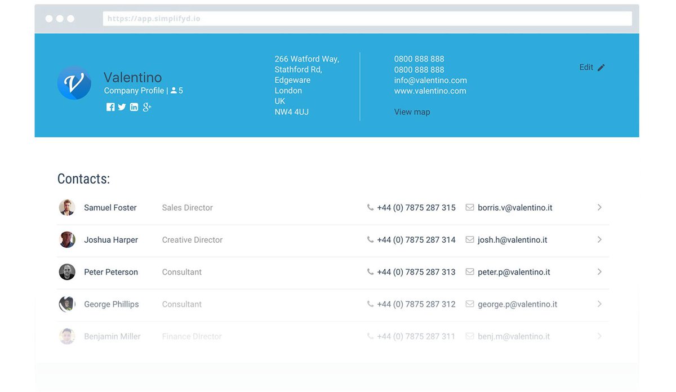Image resolution: width=676 pixels, height=392 pixels.
Task: Open www.valentino.com website link
Action: (x=430, y=91)
